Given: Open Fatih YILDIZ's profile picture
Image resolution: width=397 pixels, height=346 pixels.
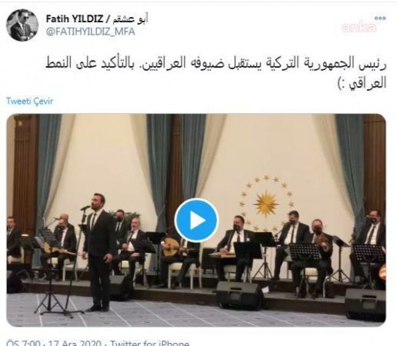Looking at the screenshot, I should pyautogui.click(x=22, y=25).
